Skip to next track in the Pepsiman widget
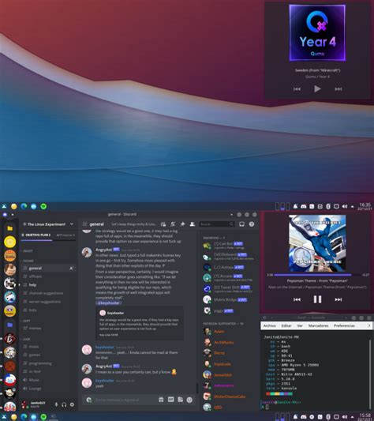 coord(338,299)
